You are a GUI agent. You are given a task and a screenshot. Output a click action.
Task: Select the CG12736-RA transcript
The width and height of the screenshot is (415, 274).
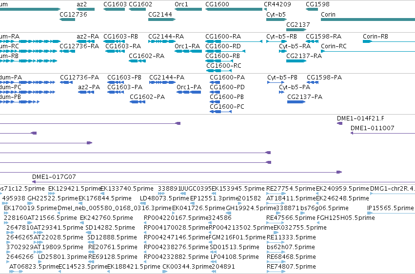click(67, 51)
